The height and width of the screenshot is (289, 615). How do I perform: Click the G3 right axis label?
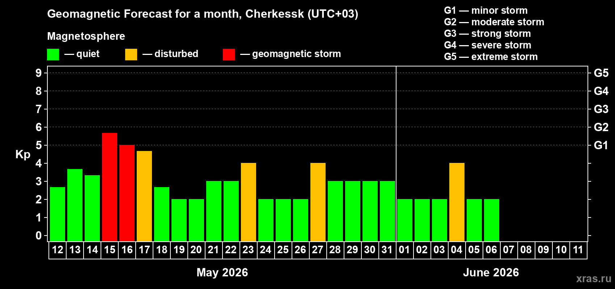point(601,109)
